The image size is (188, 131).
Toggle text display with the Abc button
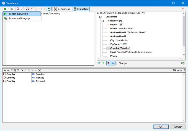tap(113, 63)
